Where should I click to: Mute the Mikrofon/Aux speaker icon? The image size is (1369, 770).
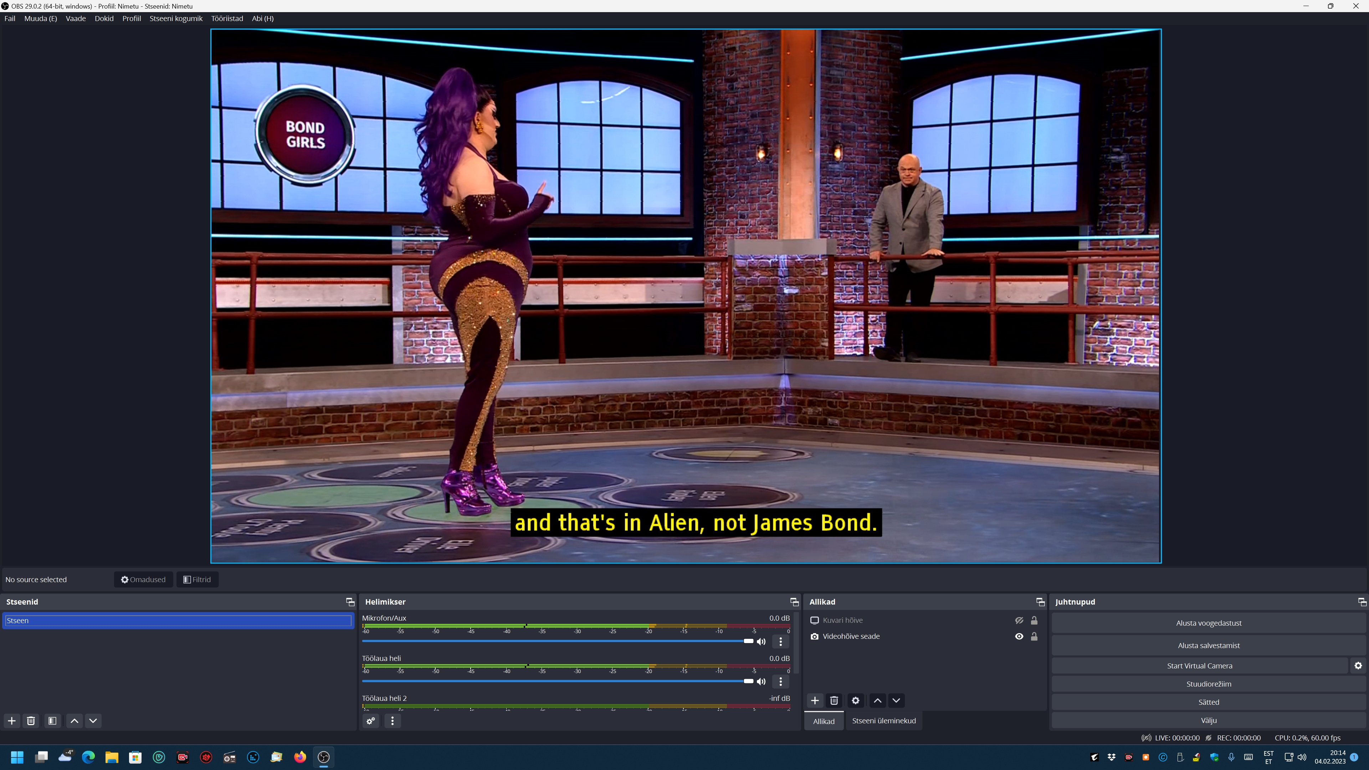(x=761, y=641)
